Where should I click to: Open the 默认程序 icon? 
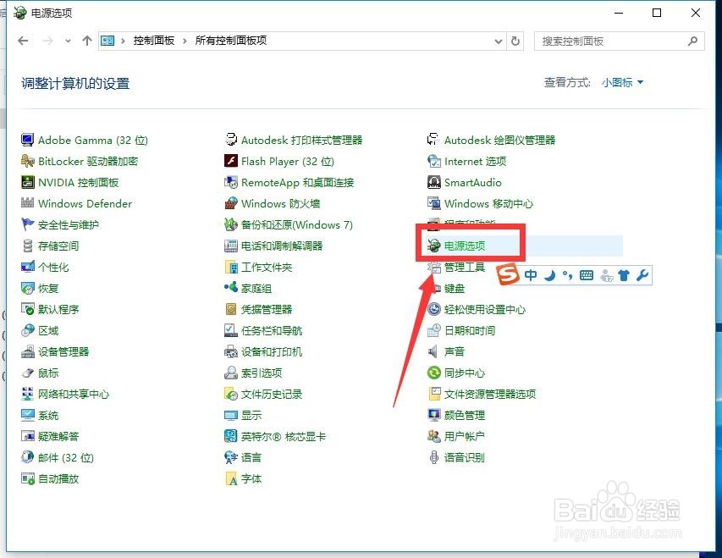point(28,309)
